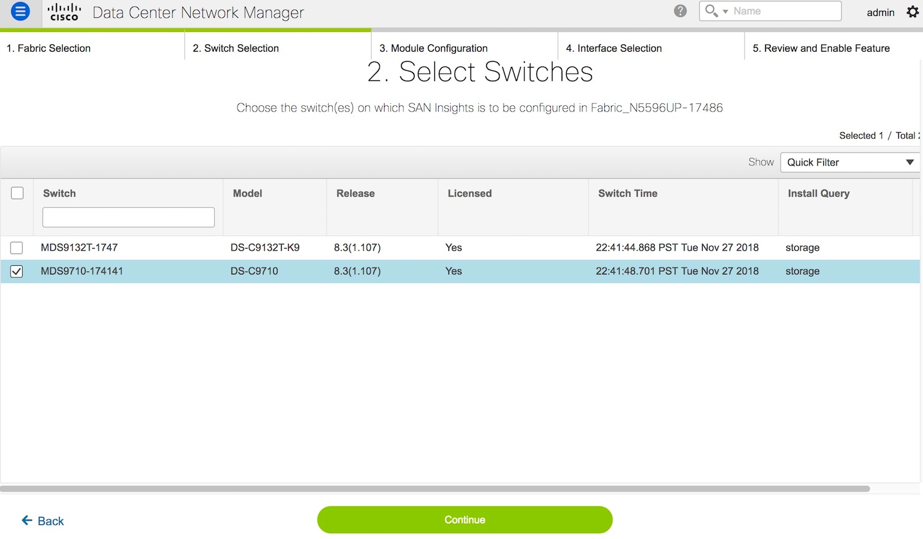Open the settings gear icon
923x539 pixels.
pos(913,12)
